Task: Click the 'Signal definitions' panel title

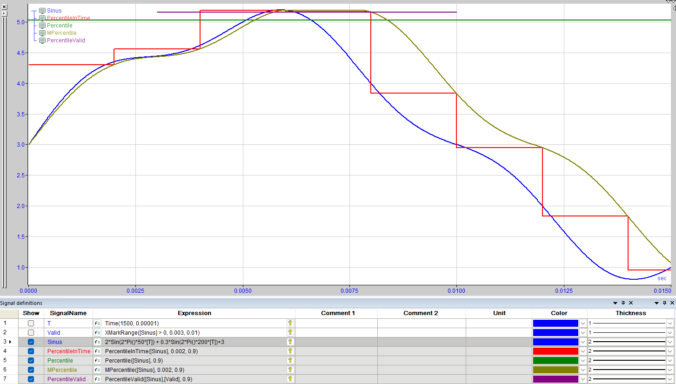Action: point(21,303)
